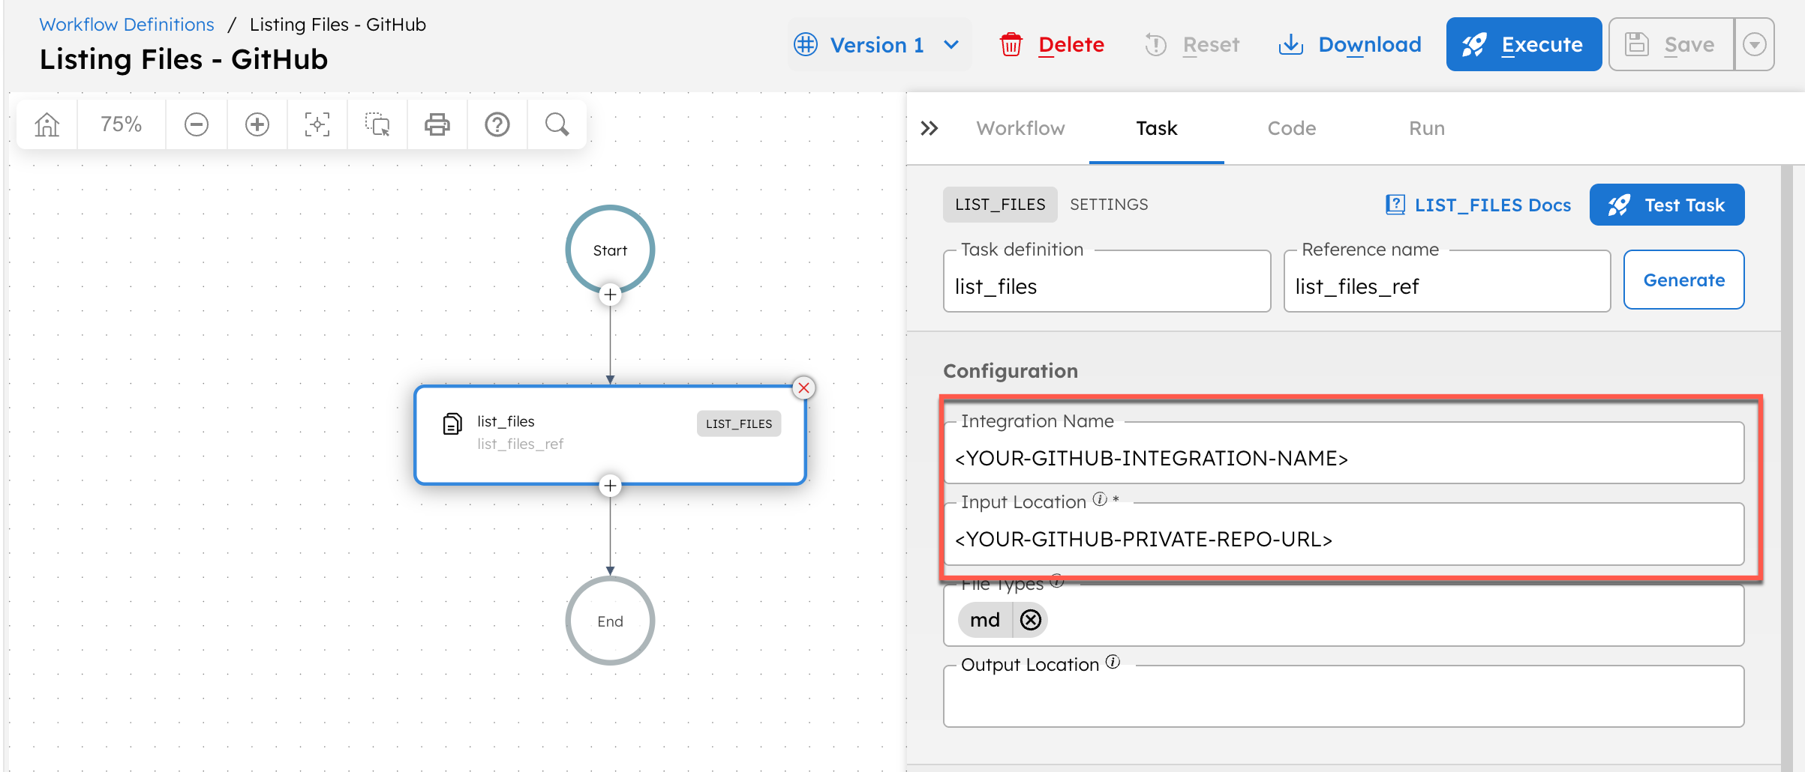Viewport: 1805px width, 772px height.
Task: Execute the workflow
Action: pyautogui.click(x=1524, y=44)
